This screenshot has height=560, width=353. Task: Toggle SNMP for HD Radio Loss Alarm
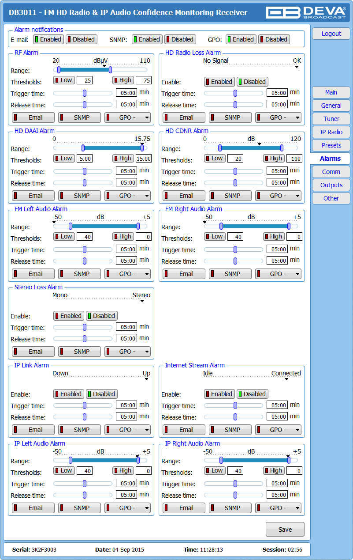[230, 117]
